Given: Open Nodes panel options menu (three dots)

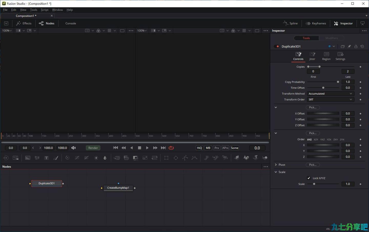Looking at the screenshot, I should 266,167.
